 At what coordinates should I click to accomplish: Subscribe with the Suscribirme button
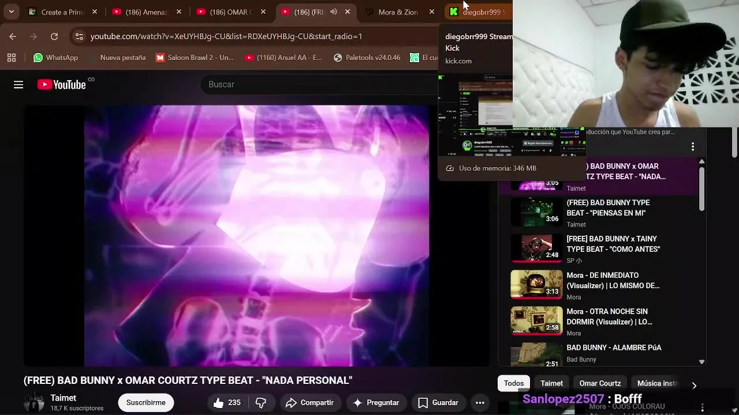click(146, 402)
